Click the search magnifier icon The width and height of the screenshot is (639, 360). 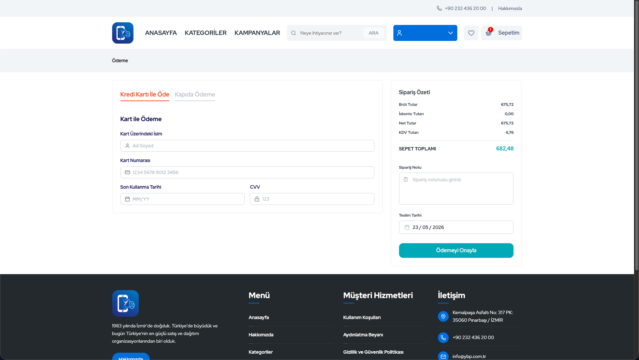[294, 33]
